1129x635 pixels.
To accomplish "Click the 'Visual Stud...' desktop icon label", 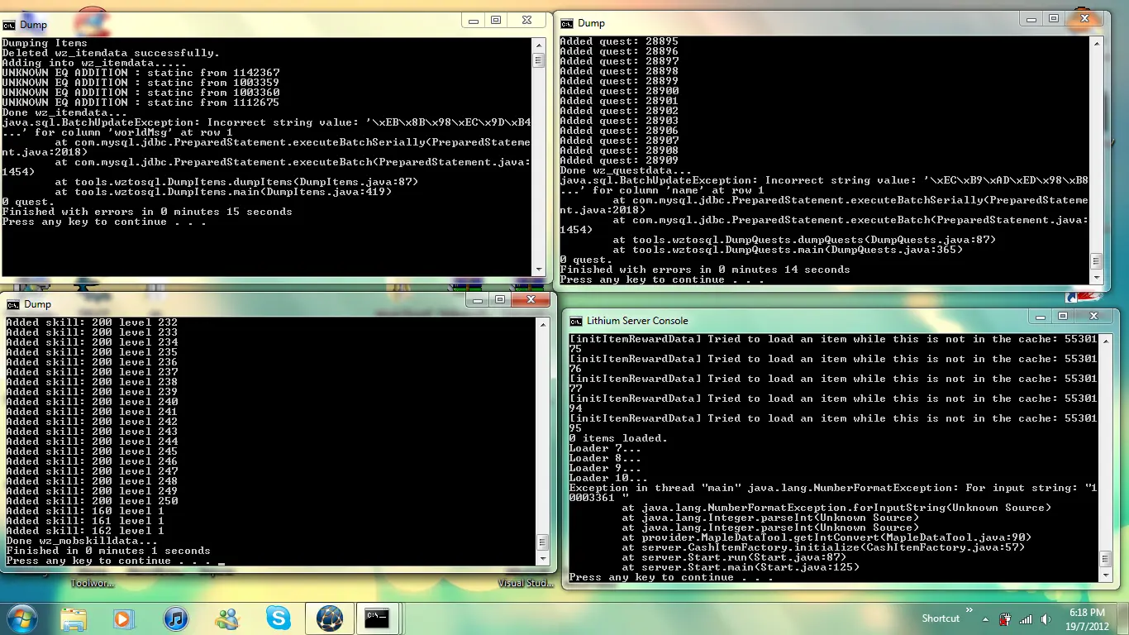I will tap(526, 583).
